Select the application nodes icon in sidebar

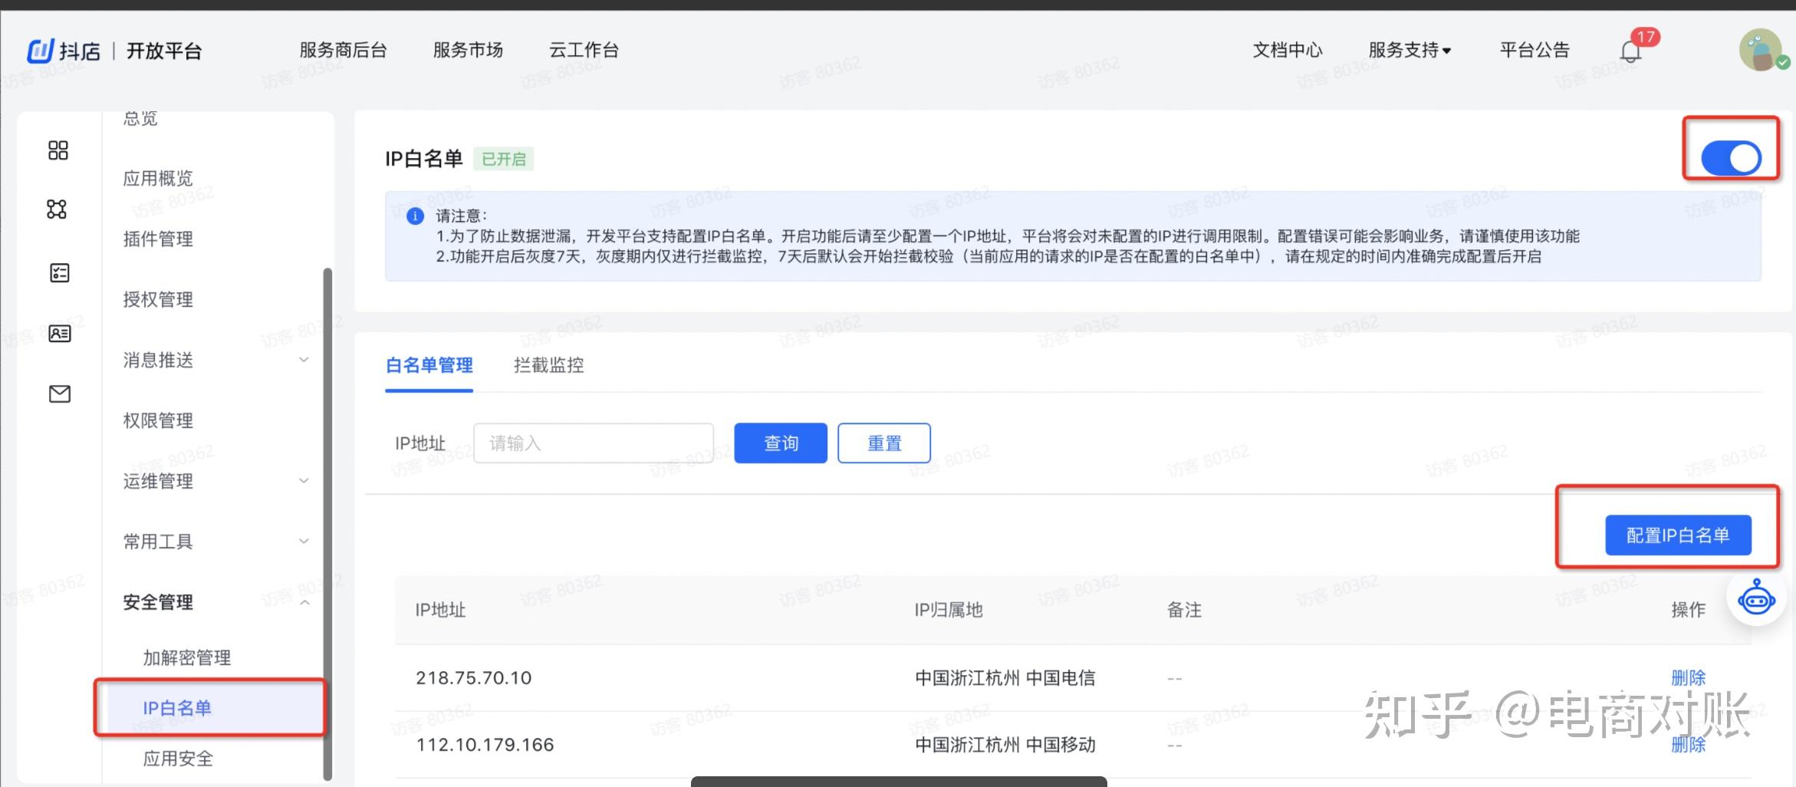[58, 209]
